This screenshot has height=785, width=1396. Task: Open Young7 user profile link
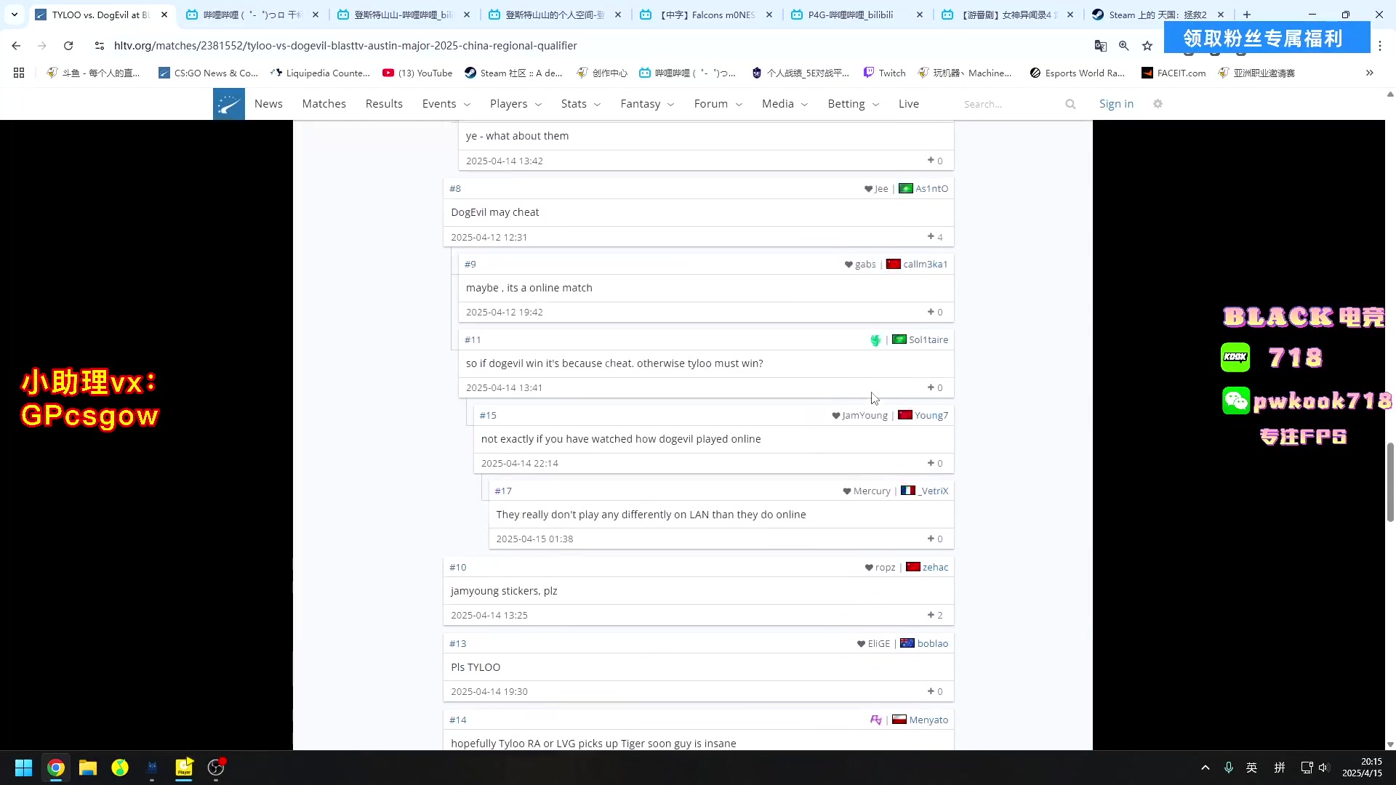931,415
